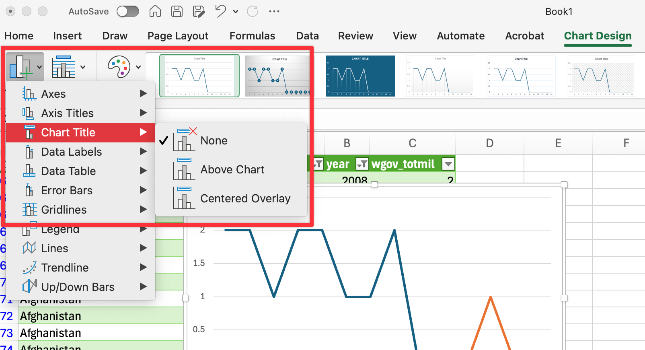Expand the Change Colors dropdown arrow

tap(138, 67)
